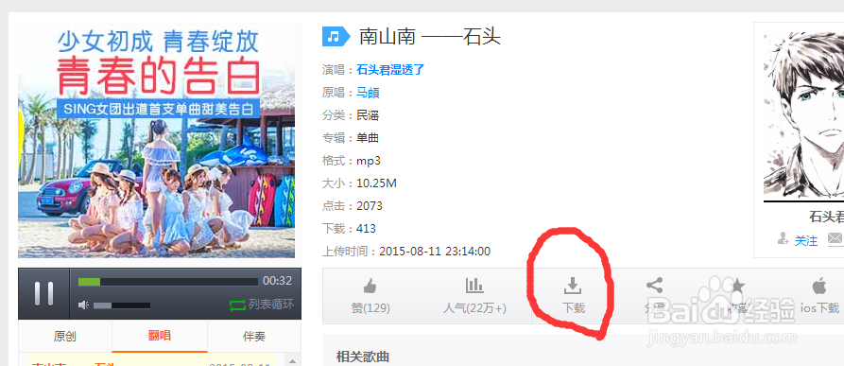
Task: Open singer link 石头君湿透了
Action: click(390, 69)
